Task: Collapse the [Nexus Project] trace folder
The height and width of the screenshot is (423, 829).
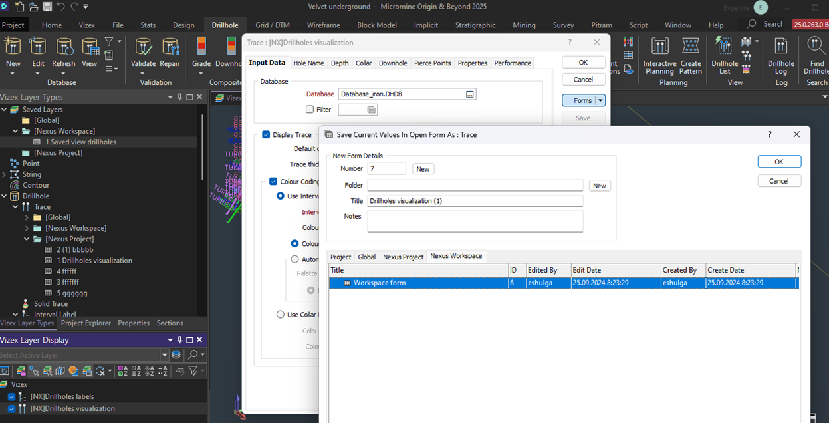Action: pyautogui.click(x=27, y=239)
